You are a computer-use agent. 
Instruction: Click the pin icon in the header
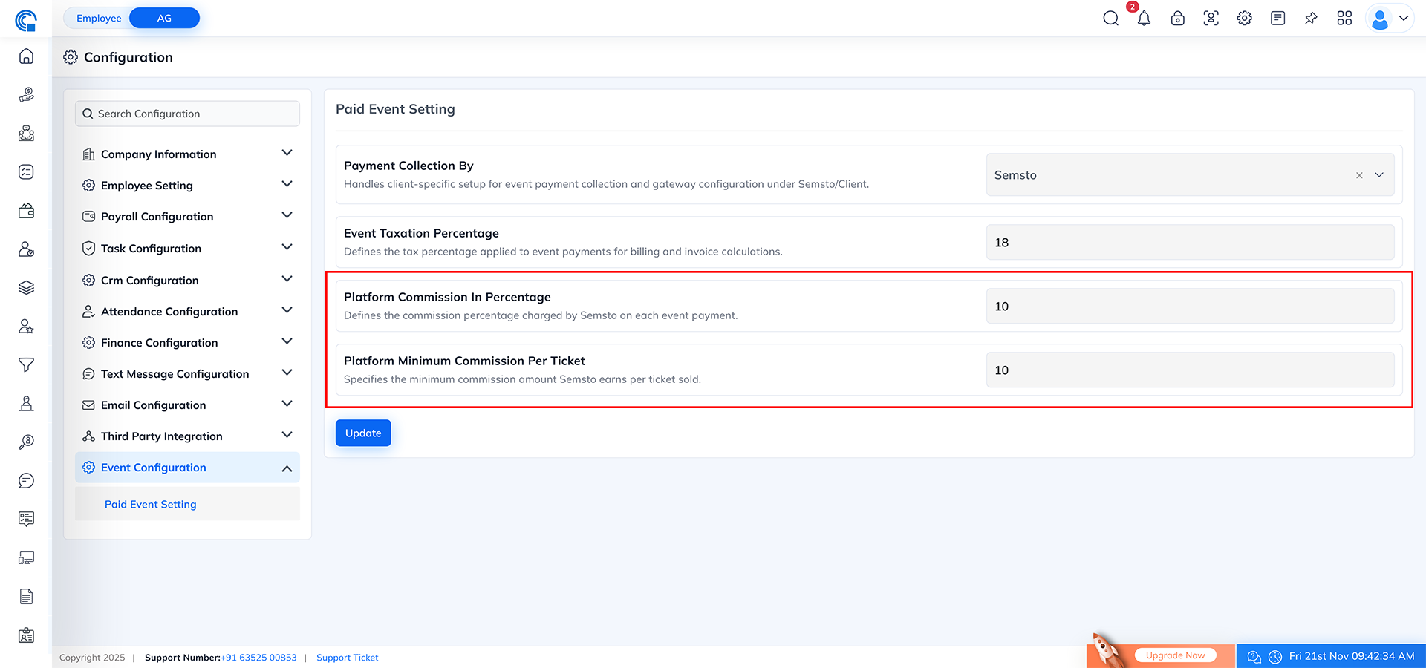pyautogui.click(x=1311, y=18)
